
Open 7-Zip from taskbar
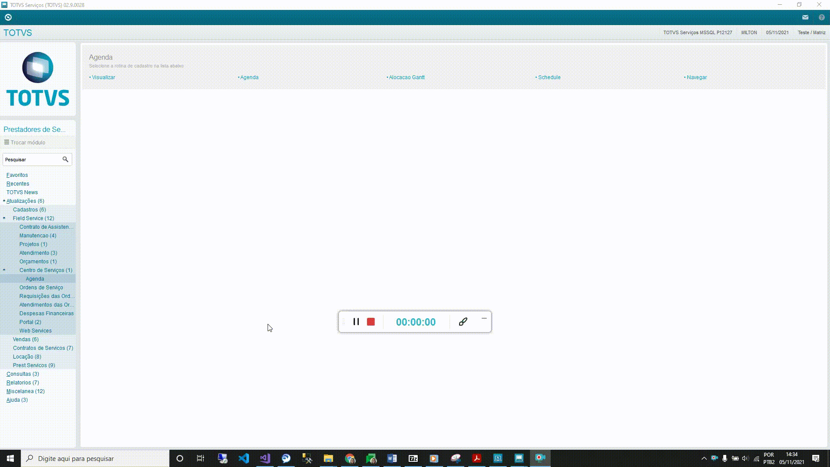pos(413,458)
